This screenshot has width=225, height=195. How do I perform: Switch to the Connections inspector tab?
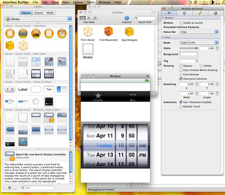[184, 13]
